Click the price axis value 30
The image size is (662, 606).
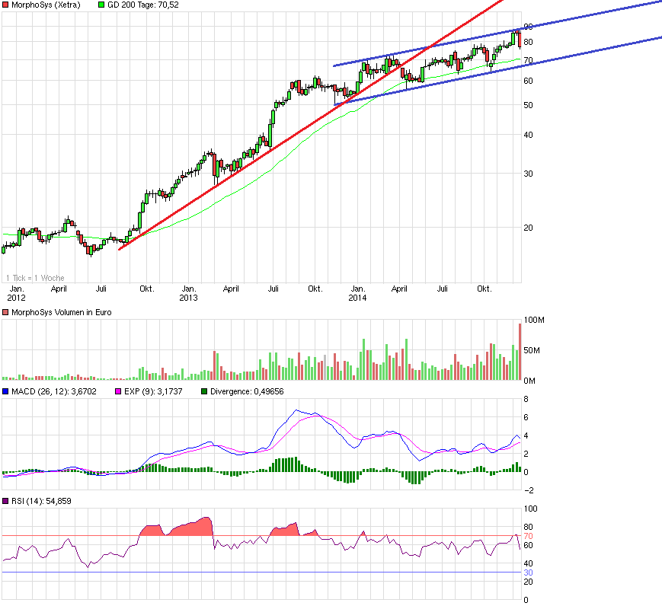coord(528,174)
